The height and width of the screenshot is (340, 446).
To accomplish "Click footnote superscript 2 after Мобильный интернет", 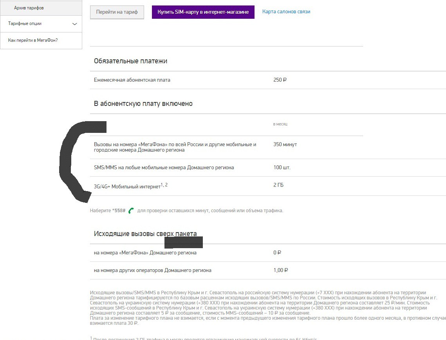I will tap(166, 185).
